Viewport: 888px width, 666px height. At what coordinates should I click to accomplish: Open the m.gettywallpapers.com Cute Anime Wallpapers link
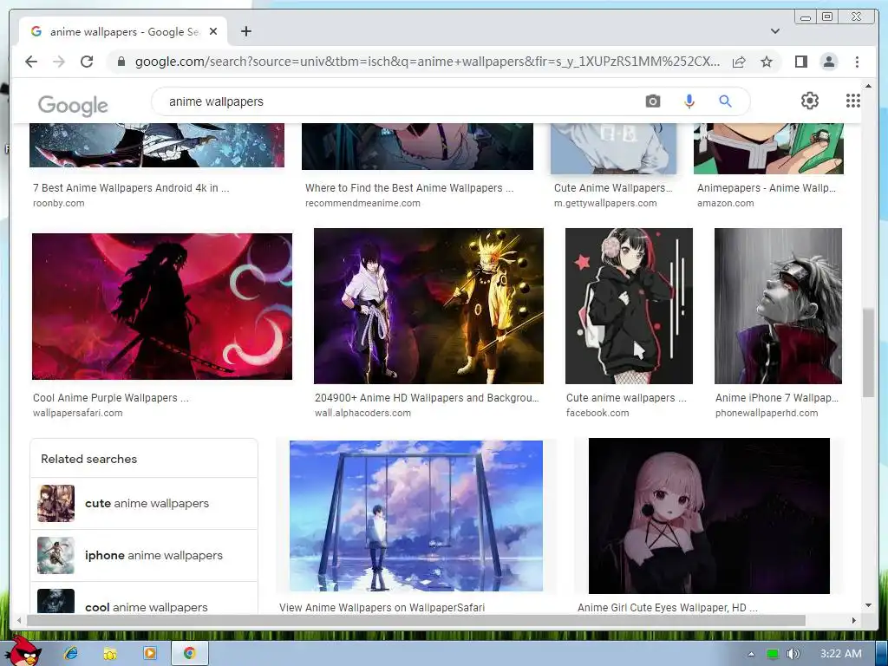[613, 188]
